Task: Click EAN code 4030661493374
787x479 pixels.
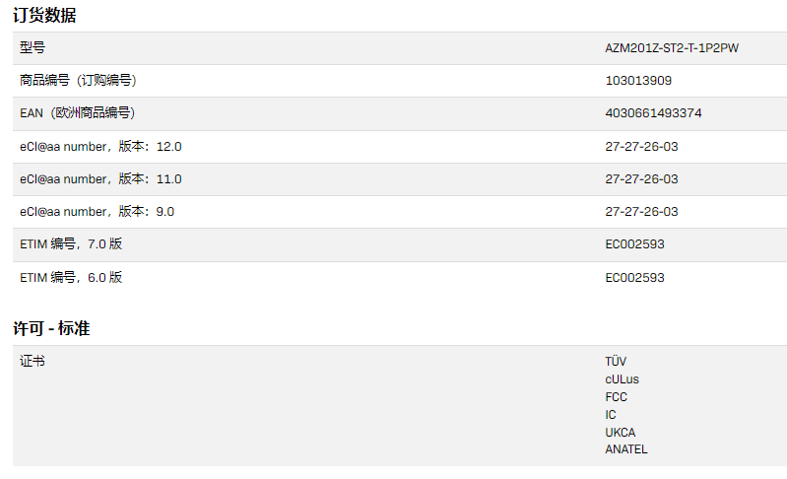Action: (x=653, y=113)
